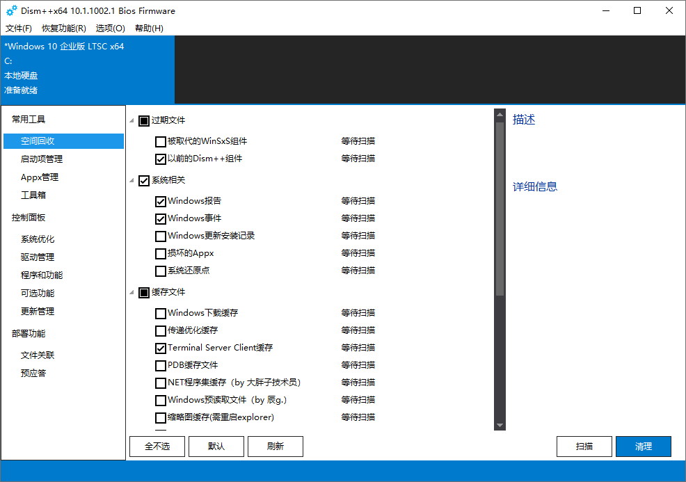Collapse the 系统相关 group arrow

click(x=133, y=181)
